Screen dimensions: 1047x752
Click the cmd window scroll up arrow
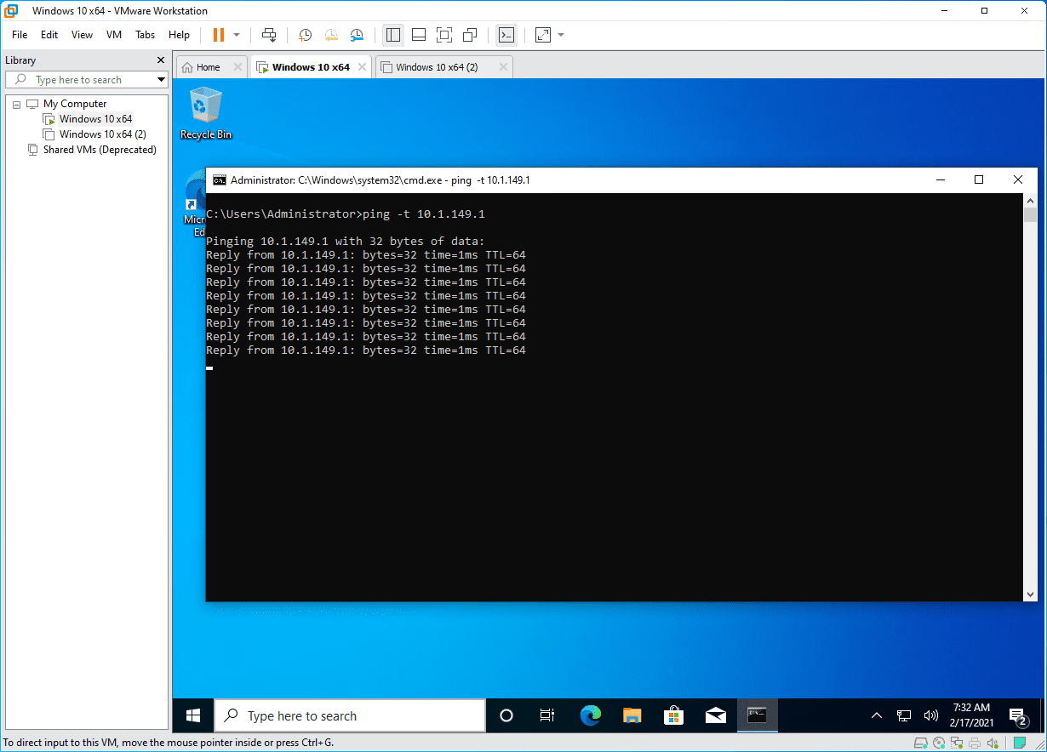point(1030,200)
